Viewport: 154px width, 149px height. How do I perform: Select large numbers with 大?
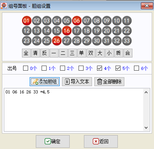pos(100,53)
